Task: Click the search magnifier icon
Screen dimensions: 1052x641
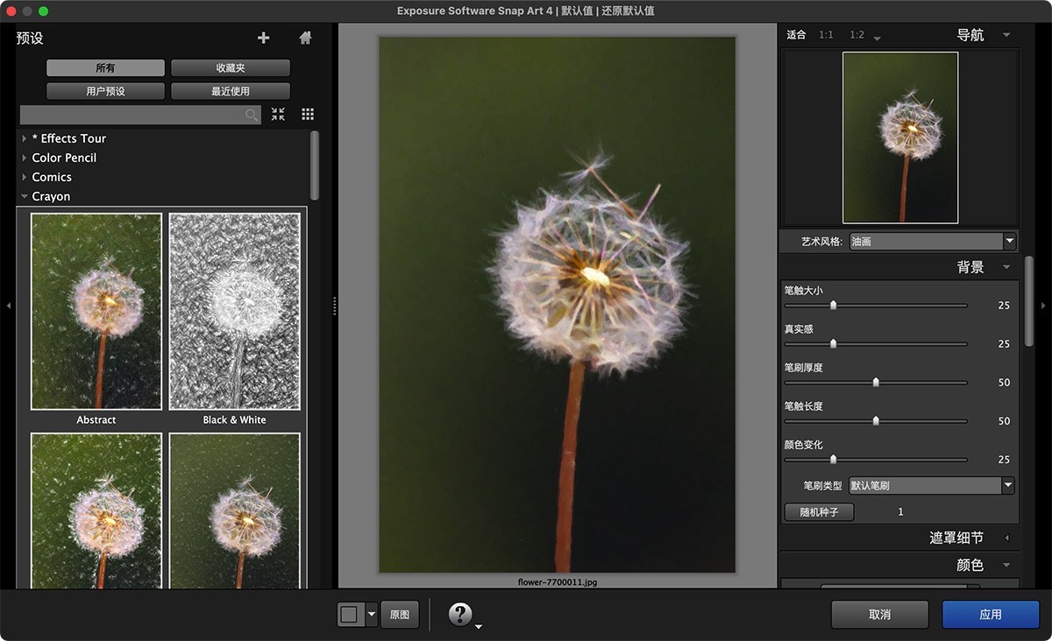Action: pos(252,115)
